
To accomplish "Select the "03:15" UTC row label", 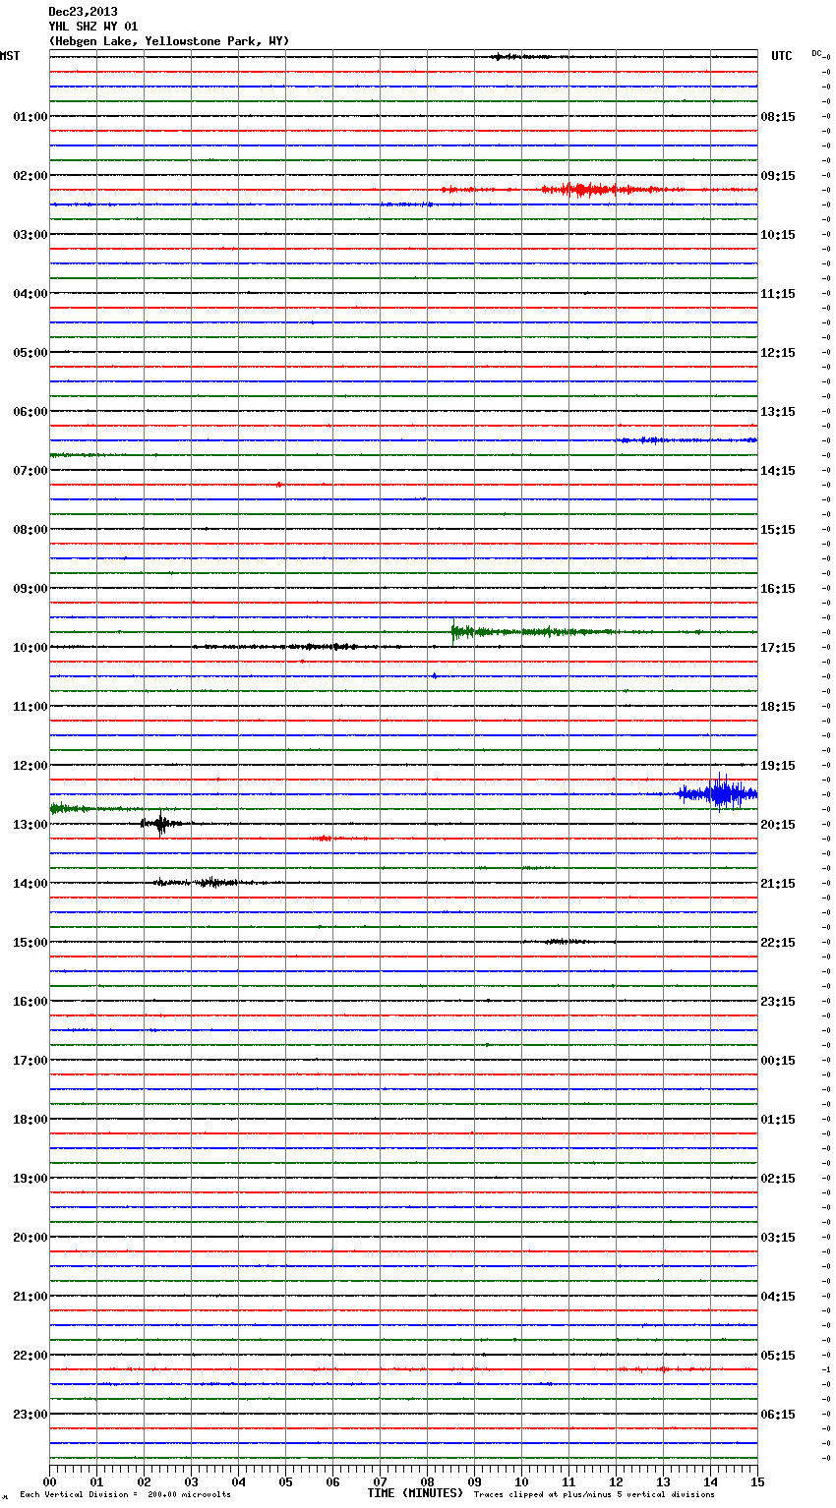I will (778, 1238).
